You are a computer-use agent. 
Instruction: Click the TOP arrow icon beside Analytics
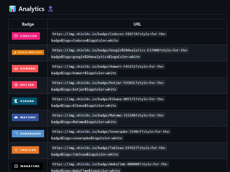[x=51, y=9]
